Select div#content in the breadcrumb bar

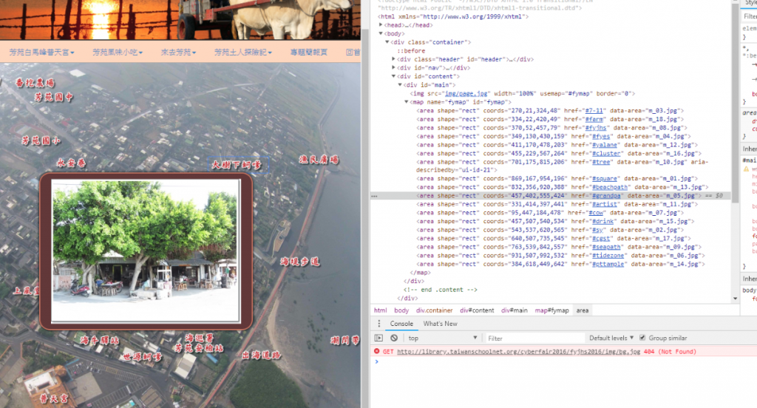tap(477, 310)
